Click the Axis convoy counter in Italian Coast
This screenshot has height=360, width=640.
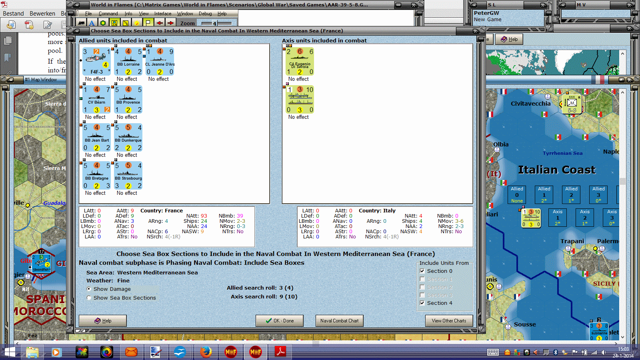click(531, 218)
